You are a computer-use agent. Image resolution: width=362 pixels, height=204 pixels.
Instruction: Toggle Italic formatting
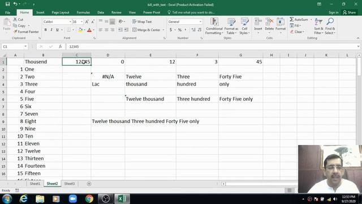(x=51, y=30)
